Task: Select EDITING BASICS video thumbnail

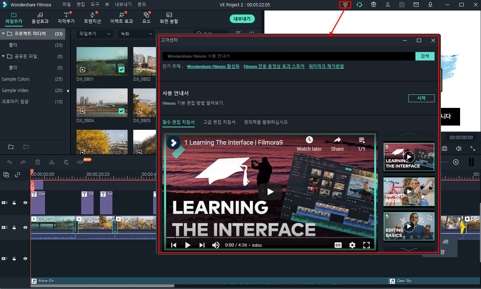Action: 409,226
